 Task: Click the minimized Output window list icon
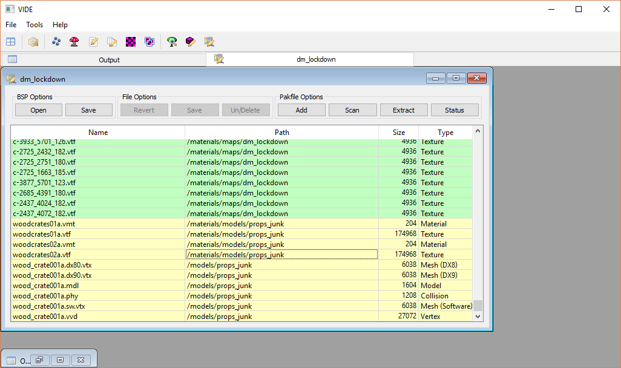11,361
